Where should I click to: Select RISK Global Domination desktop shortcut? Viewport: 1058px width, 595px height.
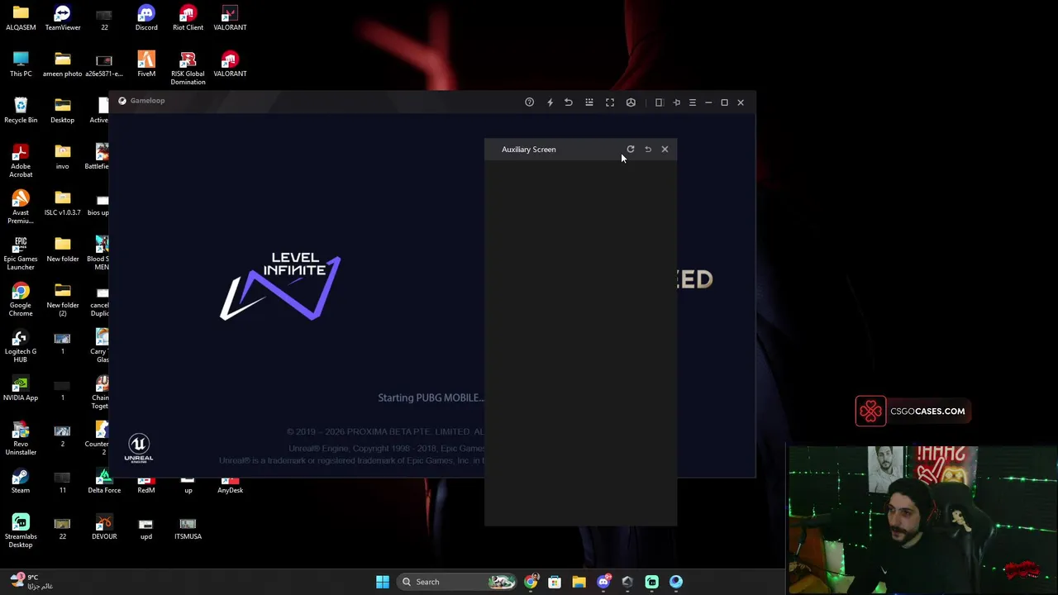click(188, 69)
